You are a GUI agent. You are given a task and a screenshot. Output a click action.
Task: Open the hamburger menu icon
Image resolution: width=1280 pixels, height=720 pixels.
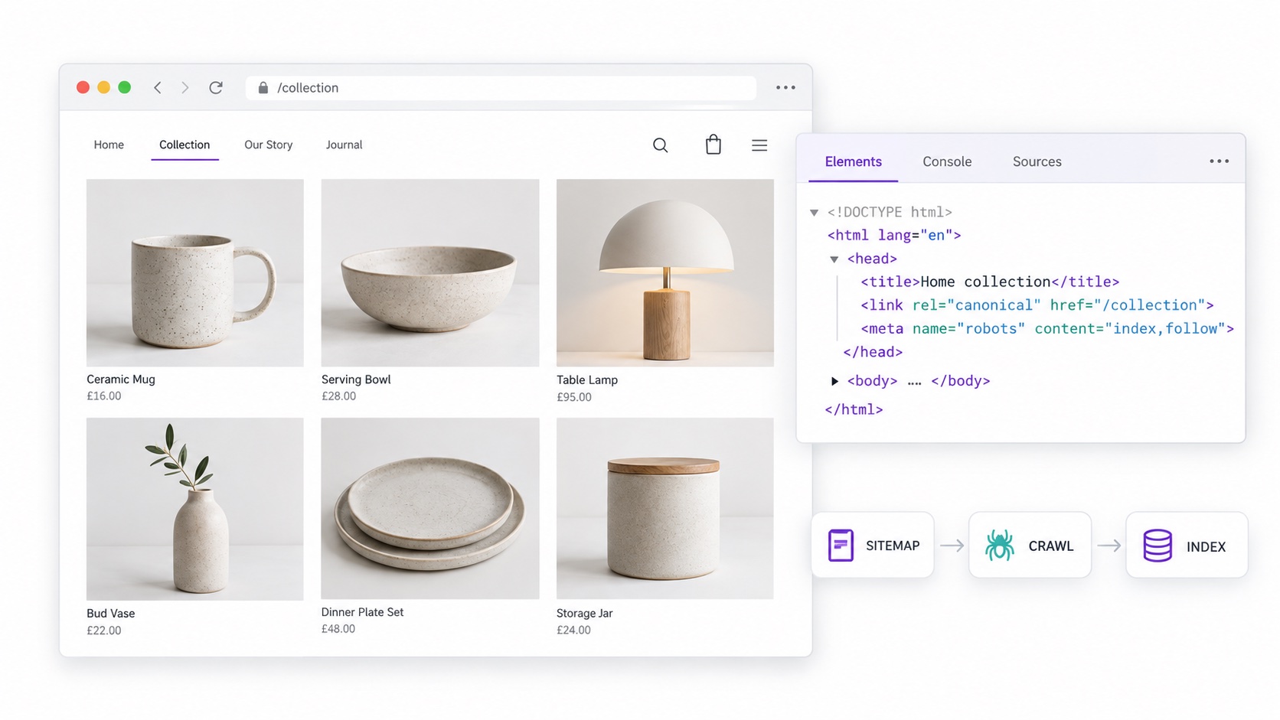click(x=759, y=145)
